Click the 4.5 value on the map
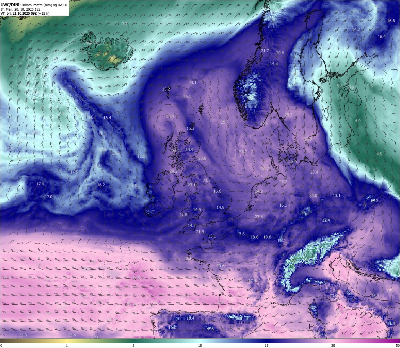Screen dimensions: 400x348 pyautogui.click(x=379, y=154)
